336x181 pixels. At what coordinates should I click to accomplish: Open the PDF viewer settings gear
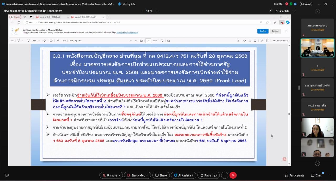[267, 41]
